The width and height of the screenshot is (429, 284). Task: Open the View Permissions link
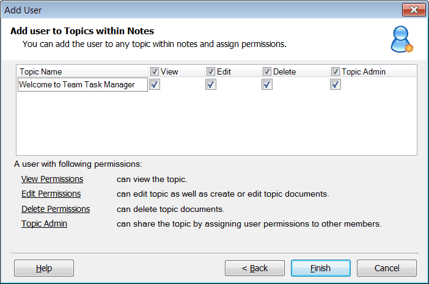click(x=52, y=179)
